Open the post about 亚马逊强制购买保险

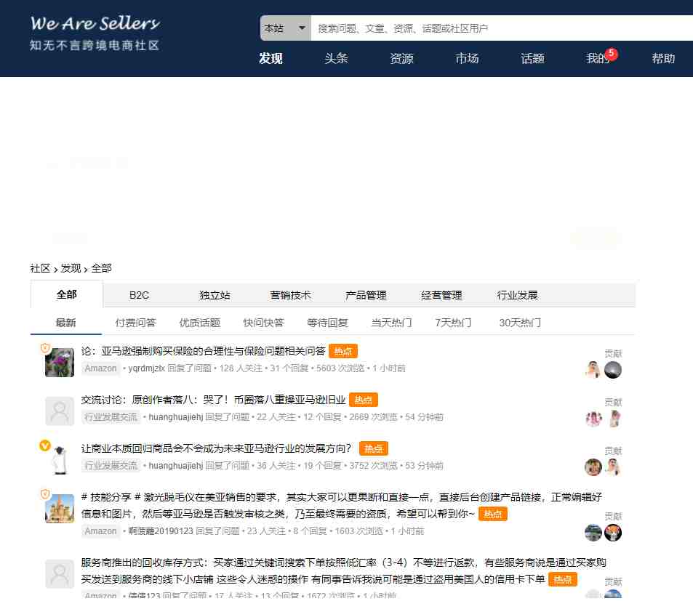coord(204,351)
